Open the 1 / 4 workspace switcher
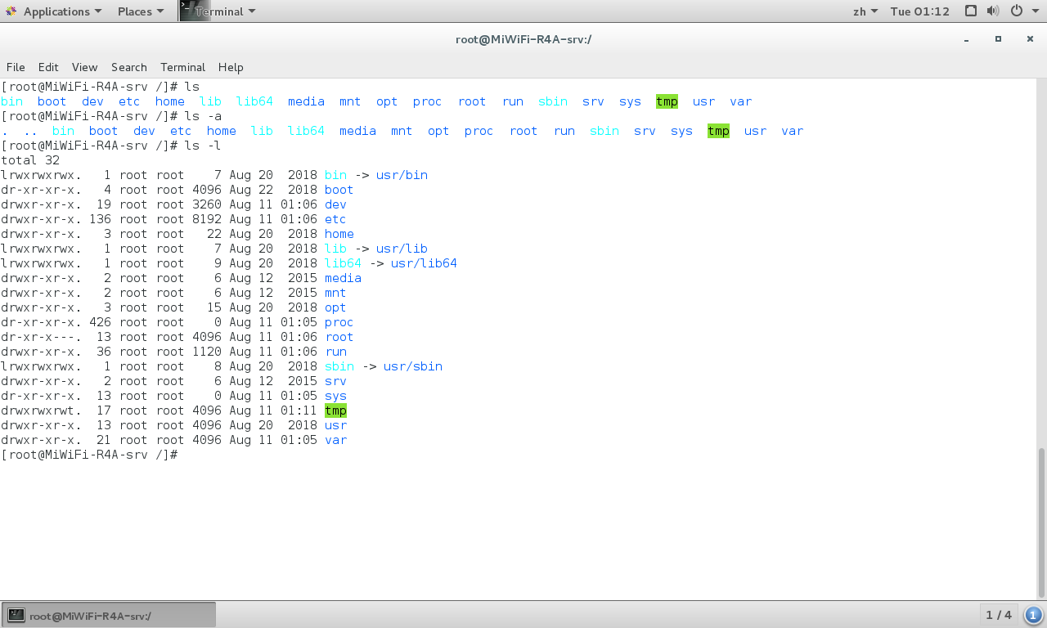Viewport: 1047px width, 628px height. (999, 615)
